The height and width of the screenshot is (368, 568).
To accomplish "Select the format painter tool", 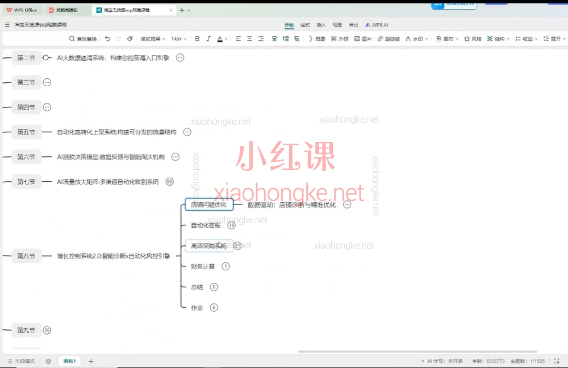I will [x=131, y=38].
